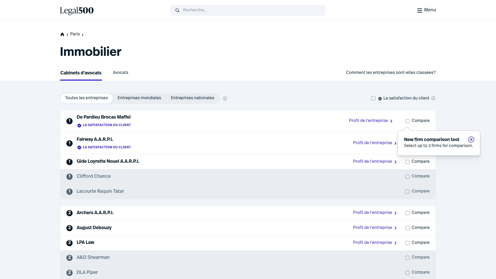Viewport: 496px width, 279px height.
Task: Click inside the Recherche search field
Action: point(248,10)
